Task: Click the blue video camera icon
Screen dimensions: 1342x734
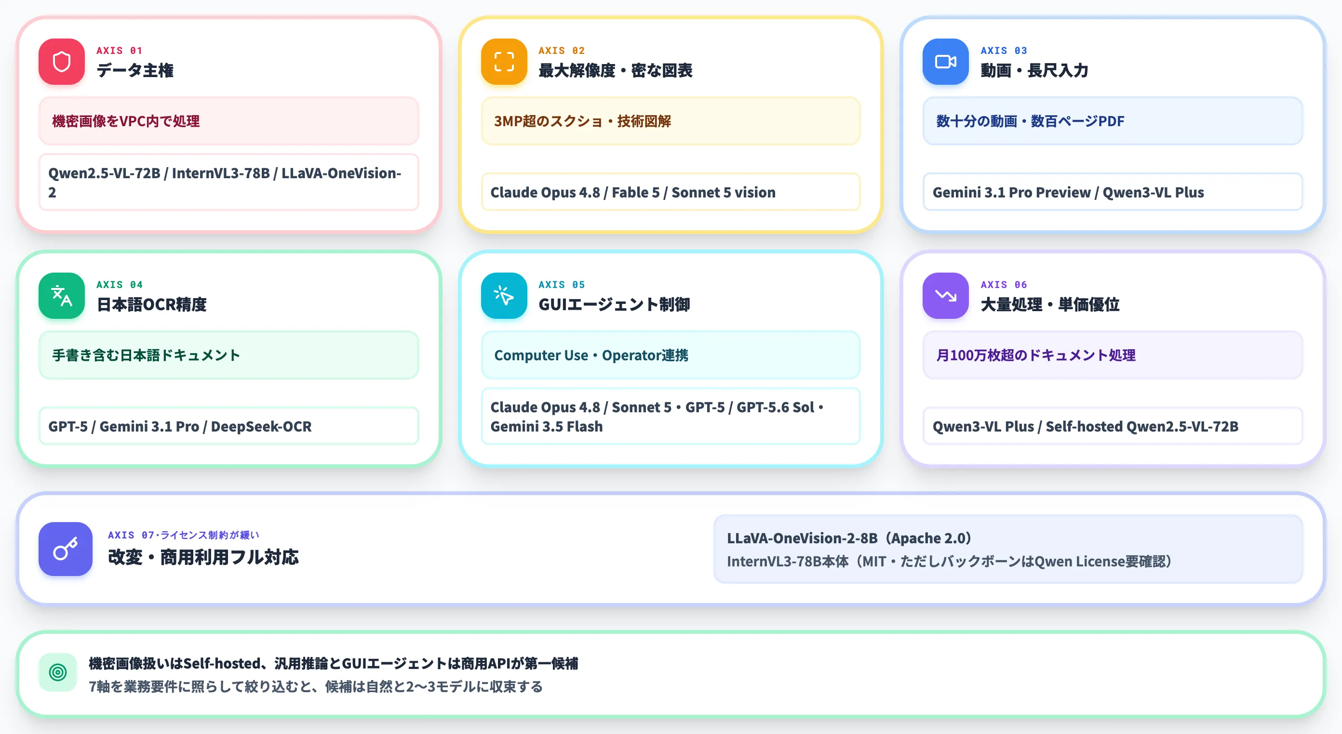Action: click(x=946, y=62)
